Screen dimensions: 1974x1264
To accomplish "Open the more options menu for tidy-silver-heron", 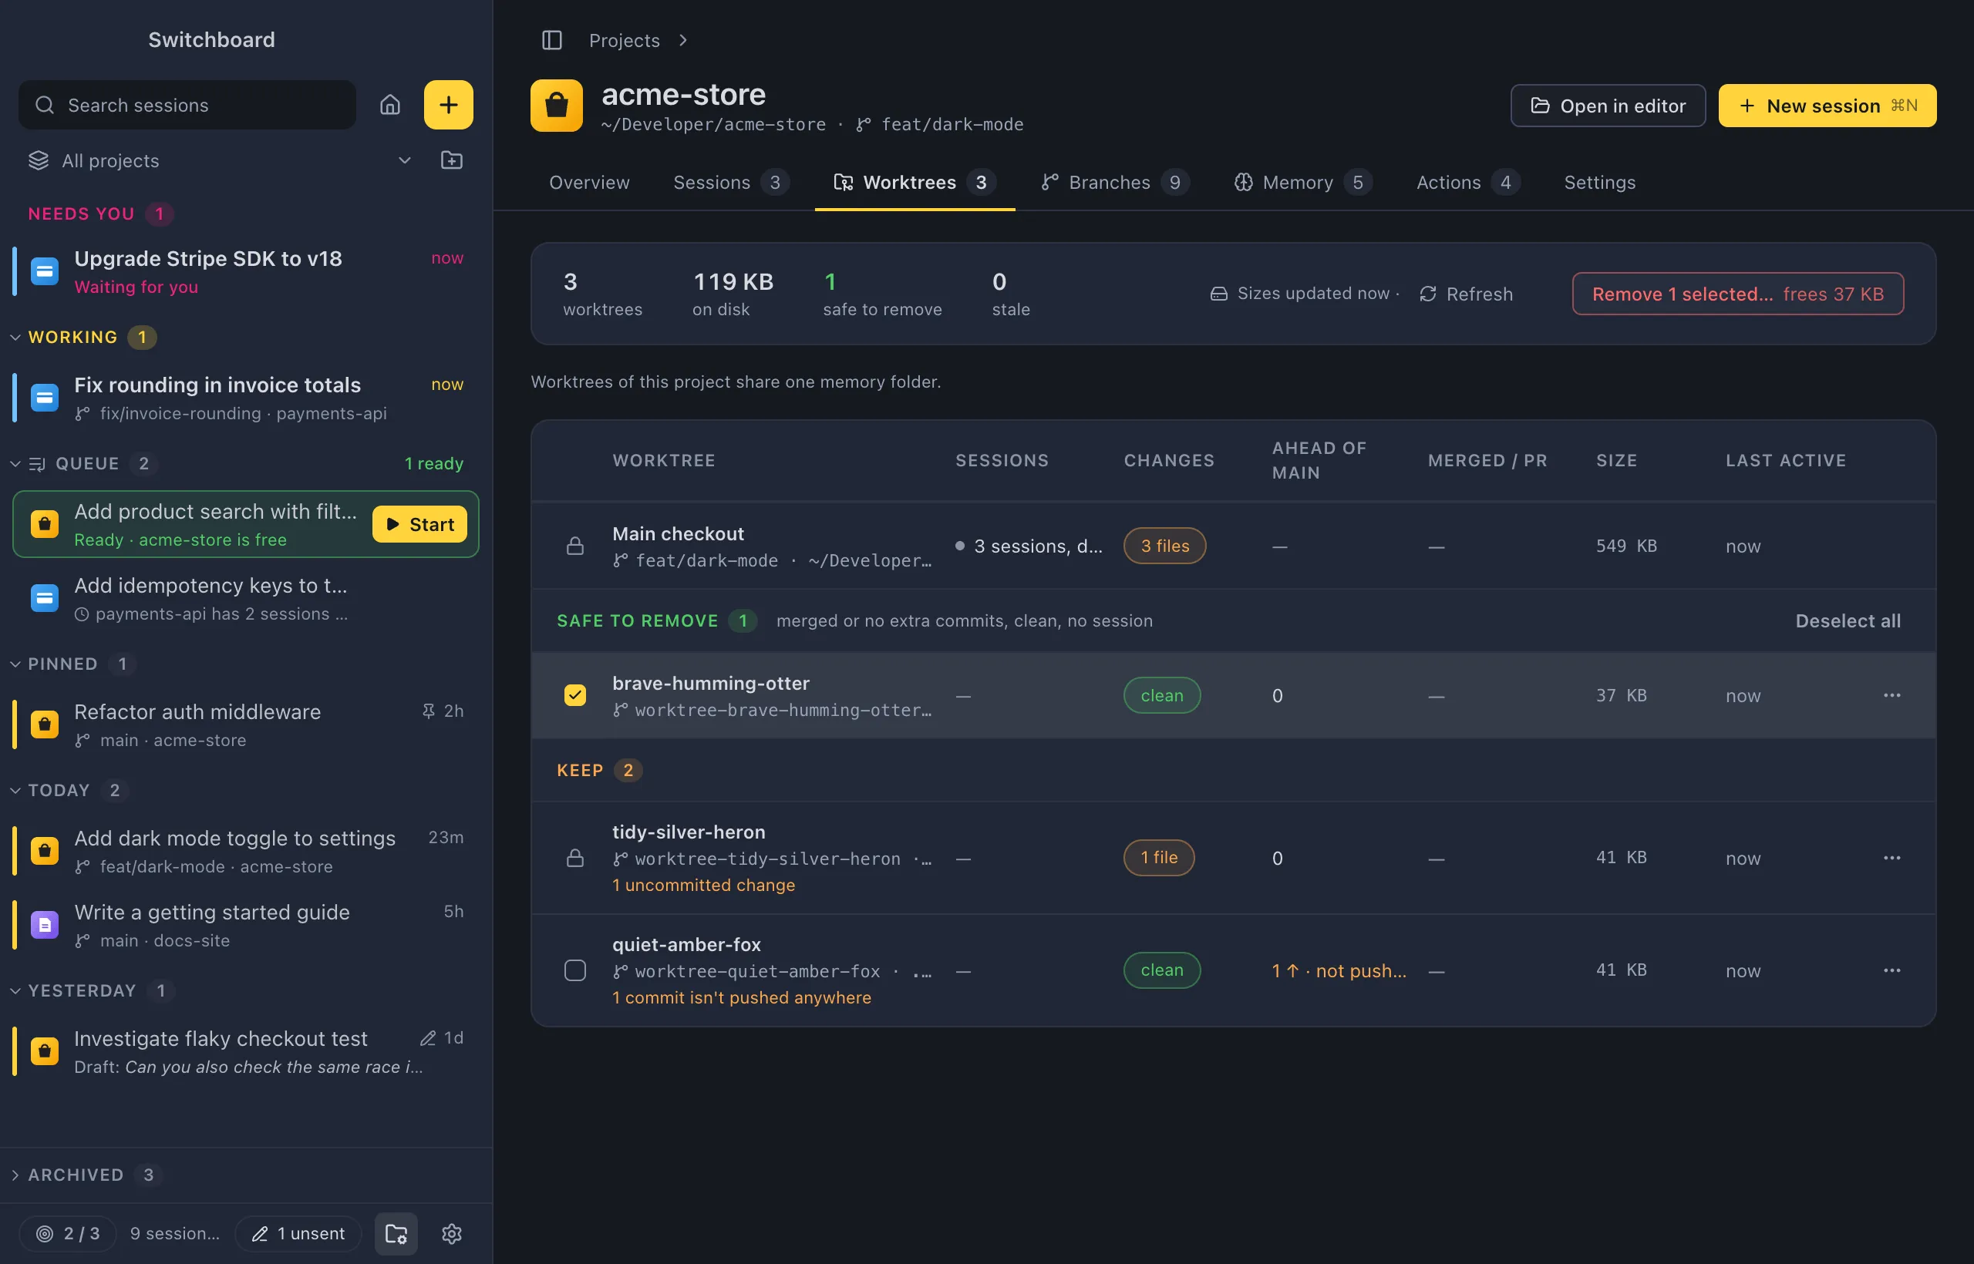I will click(1892, 858).
